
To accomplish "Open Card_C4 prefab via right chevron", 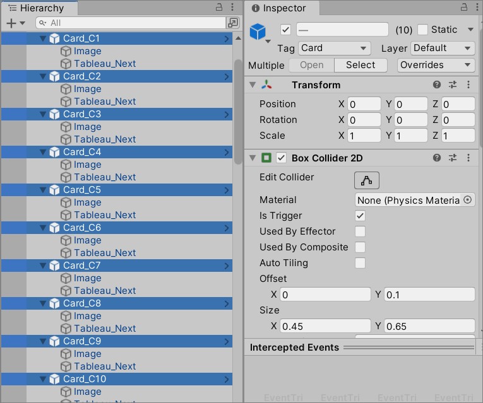I will 227,152.
